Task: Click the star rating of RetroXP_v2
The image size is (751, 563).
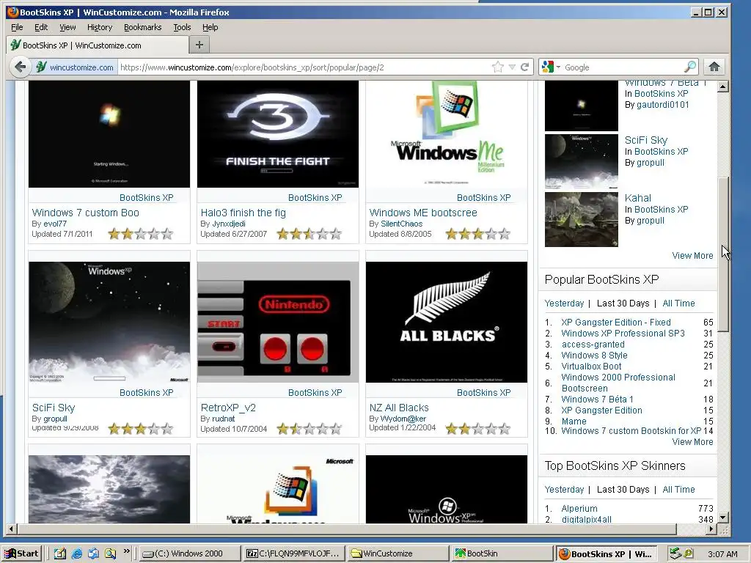Action: pos(309,429)
